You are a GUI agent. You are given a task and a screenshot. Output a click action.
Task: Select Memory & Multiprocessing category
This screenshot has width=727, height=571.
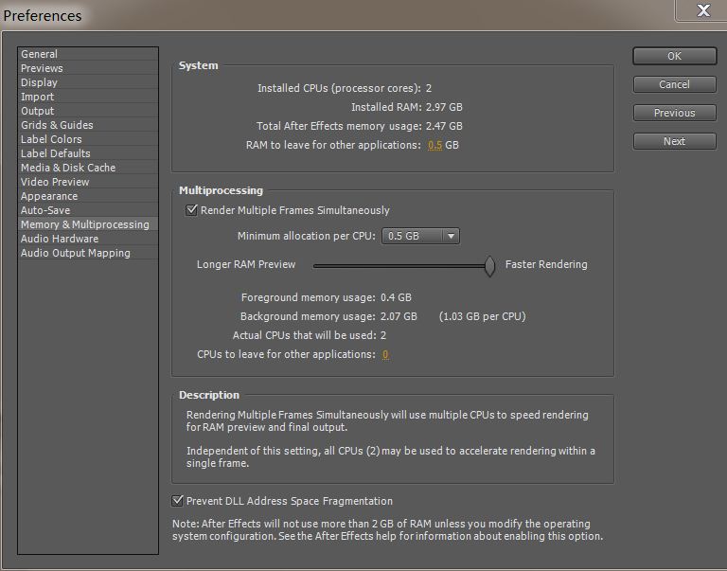coord(88,224)
